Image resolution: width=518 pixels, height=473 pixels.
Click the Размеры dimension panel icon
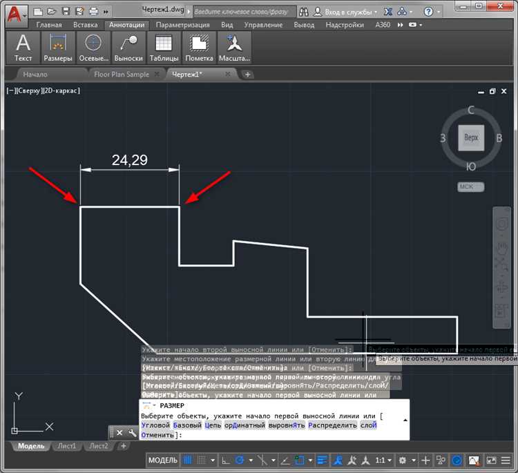(58, 48)
